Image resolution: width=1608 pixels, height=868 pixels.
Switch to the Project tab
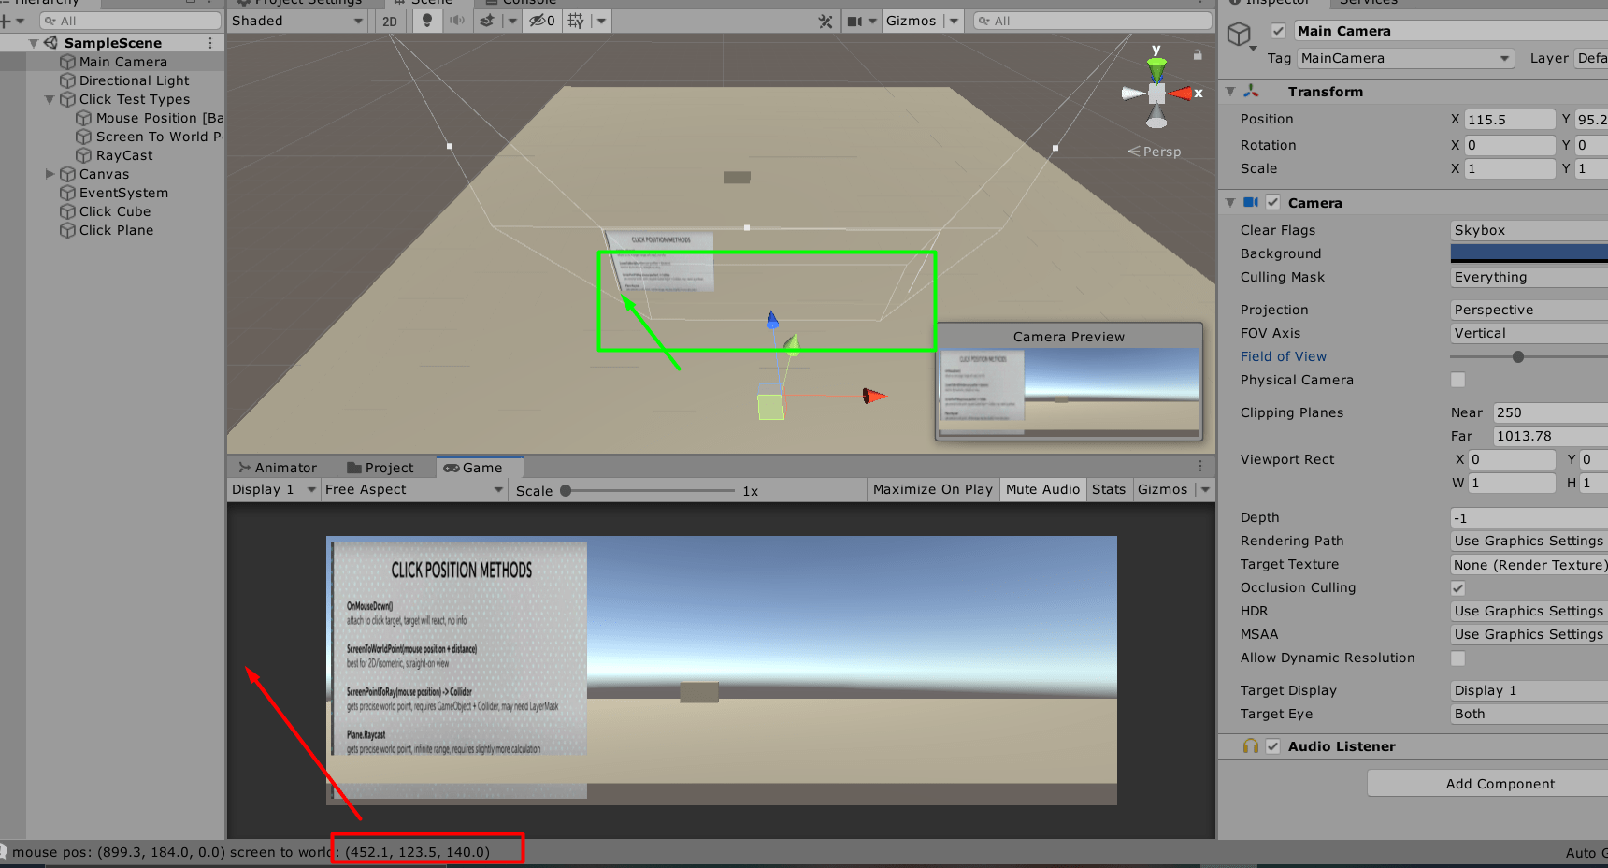[x=383, y=467]
